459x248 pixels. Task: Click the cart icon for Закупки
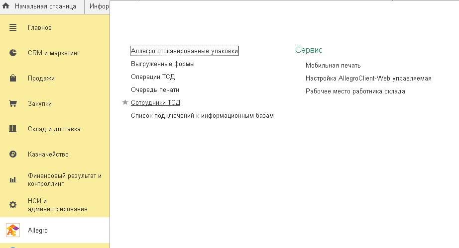point(13,103)
